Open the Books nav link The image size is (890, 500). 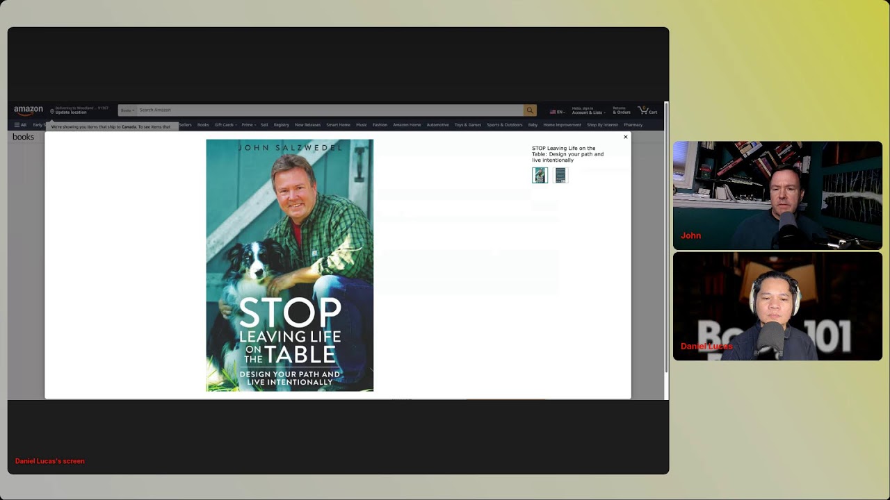click(203, 125)
